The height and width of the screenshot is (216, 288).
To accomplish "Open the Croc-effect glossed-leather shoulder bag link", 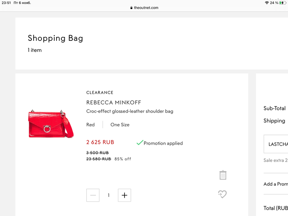I will [x=129, y=111].
